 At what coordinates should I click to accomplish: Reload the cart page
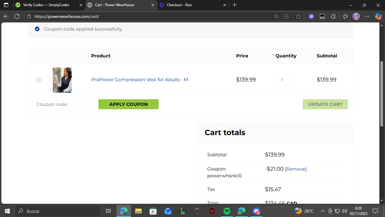coord(17,16)
